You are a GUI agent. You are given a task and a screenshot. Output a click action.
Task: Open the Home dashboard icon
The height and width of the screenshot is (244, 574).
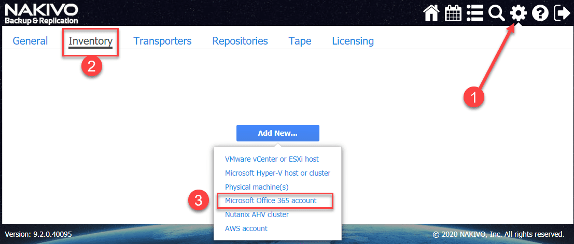coord(431,14)
